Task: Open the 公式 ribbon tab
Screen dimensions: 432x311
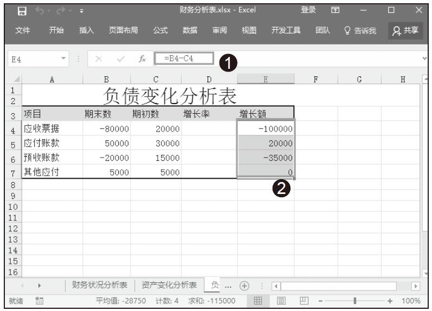Action: point(160,31)
